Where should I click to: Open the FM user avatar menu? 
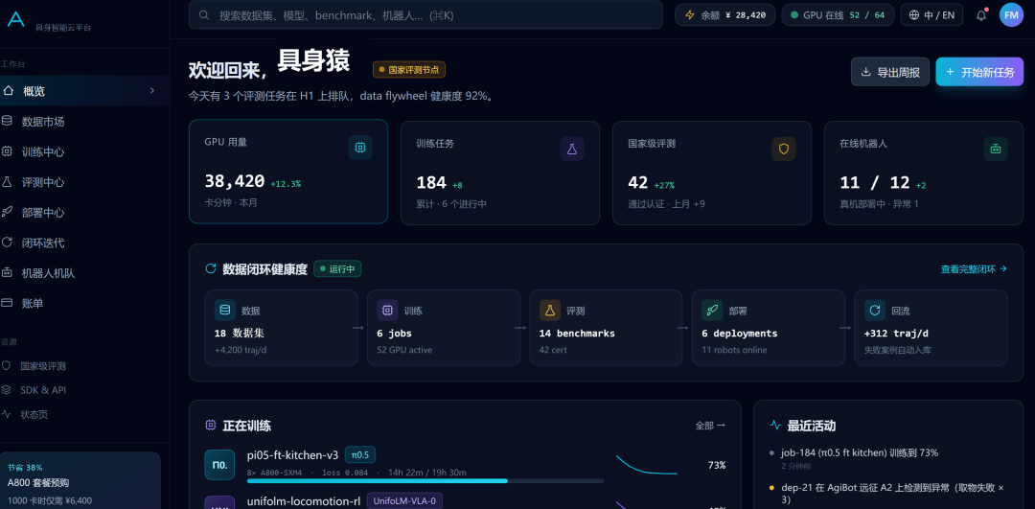(x=1011, y=15)
